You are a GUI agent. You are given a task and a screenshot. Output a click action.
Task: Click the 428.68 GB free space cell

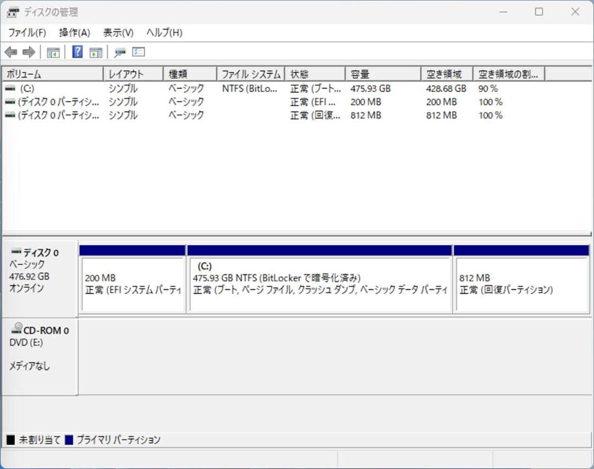pyautogui.click(x=446, y=88)
